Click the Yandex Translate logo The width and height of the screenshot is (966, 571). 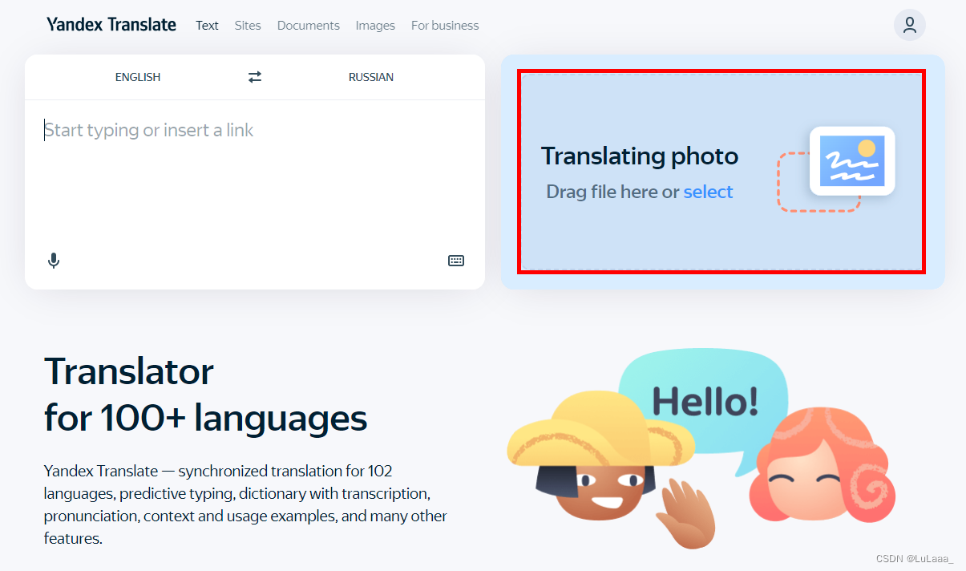111,25
